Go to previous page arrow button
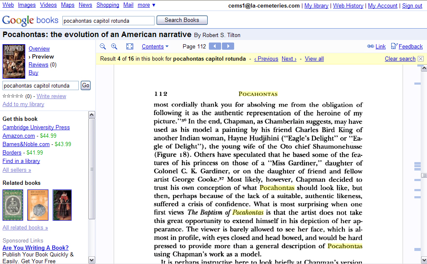 pyautogui.click(x=215, y=46)
